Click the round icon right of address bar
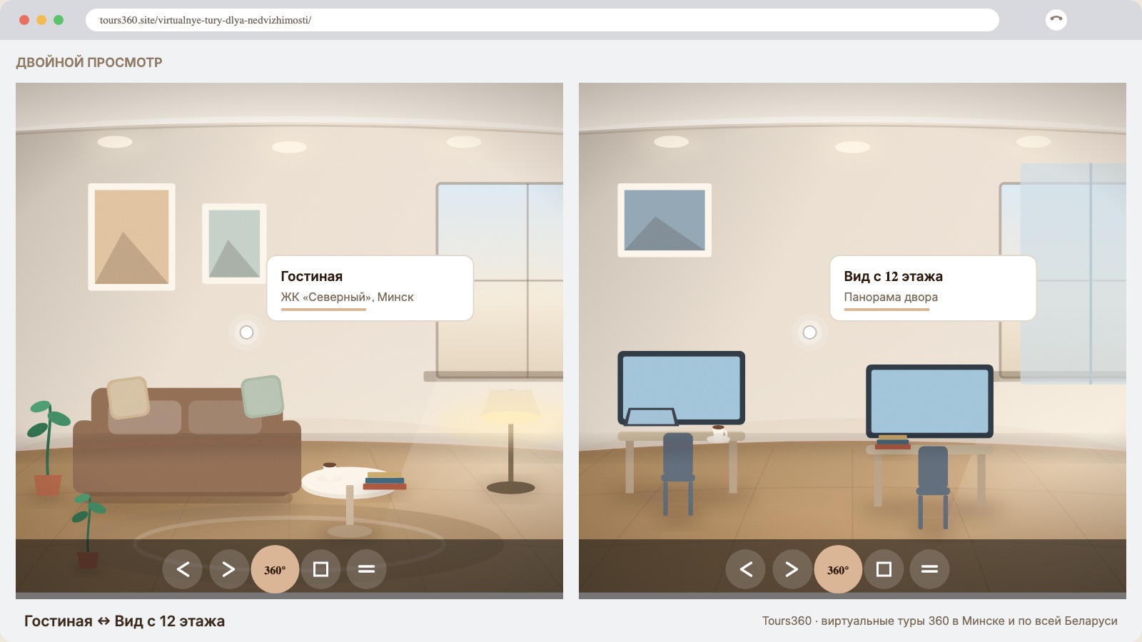The image size is (1142, 642). click(x=1056, y=20)
